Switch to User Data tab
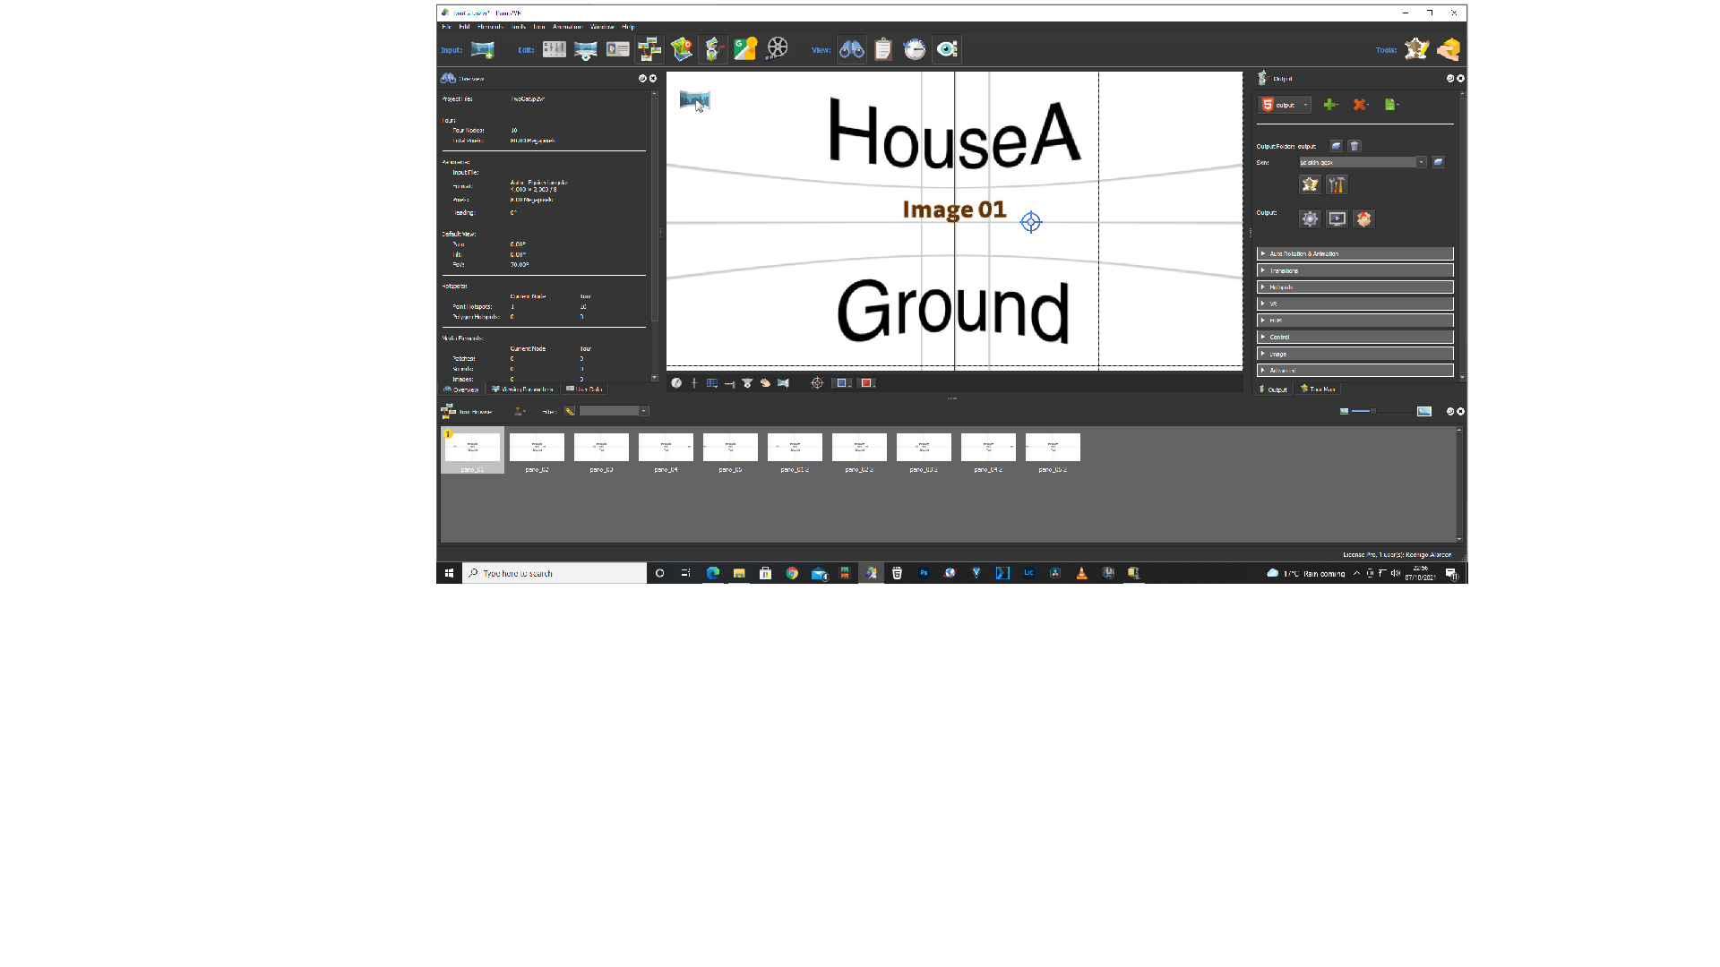Viewport: 1720px width, 967px height. click(584, 389)
